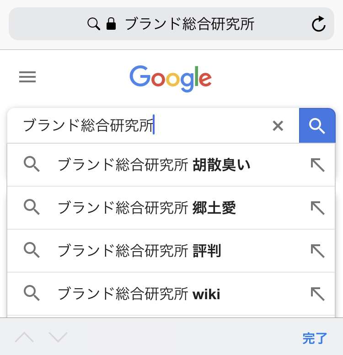This screenshot has width=343, height=355.
Task: Select suggestion ブランド総合研究所 評判
Action: [x=139, y=251]
